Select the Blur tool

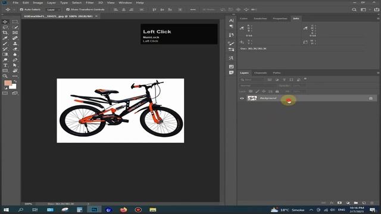point(15,54)
